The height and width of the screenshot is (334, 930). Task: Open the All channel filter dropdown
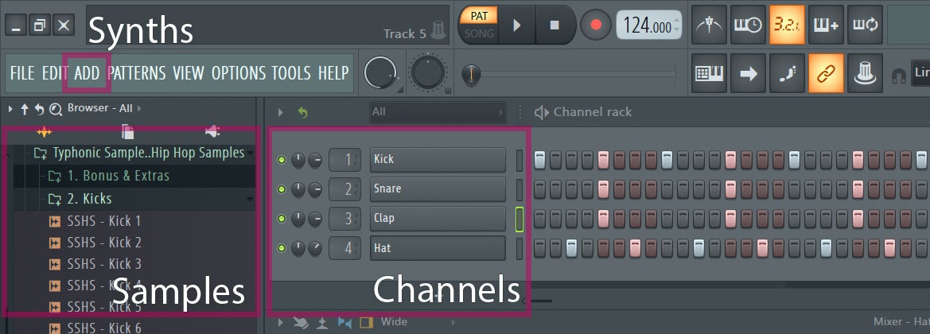(x=437, y=112)
